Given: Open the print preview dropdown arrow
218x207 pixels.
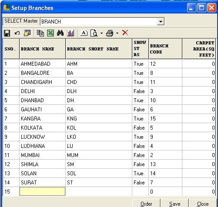Looking at the screenshot, I should pos(101,33).
